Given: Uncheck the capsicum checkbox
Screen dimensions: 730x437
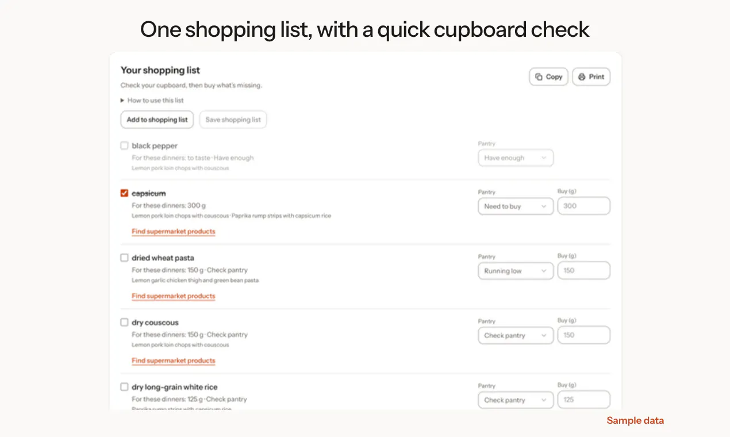Looking at the screenshot, I should pos(124,193).
